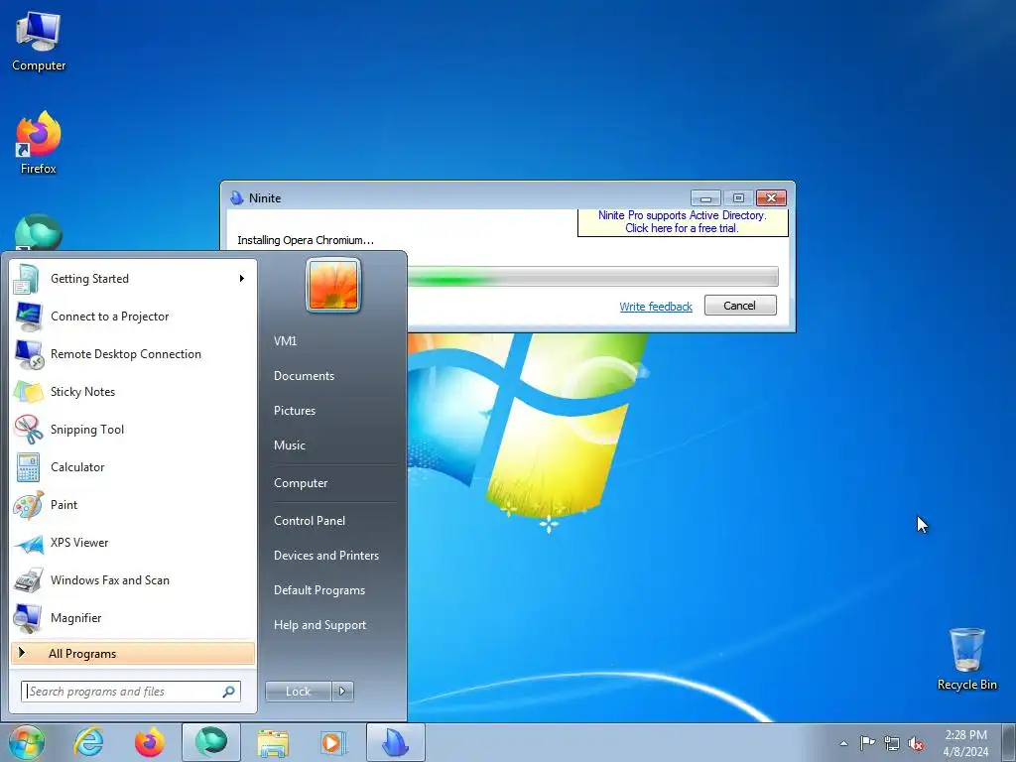Screen dimensions: 1016x762
Task: Open the Recycle Bin on desktop
Action: pyautogui.click(x=966, y=659)
